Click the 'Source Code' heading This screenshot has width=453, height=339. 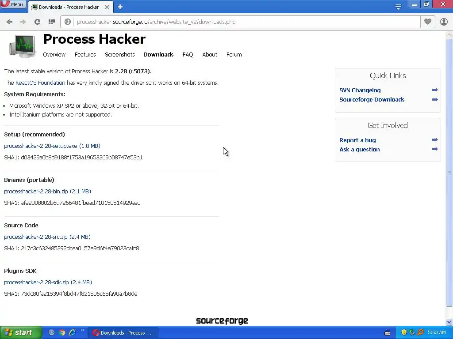tap(21, 226)
